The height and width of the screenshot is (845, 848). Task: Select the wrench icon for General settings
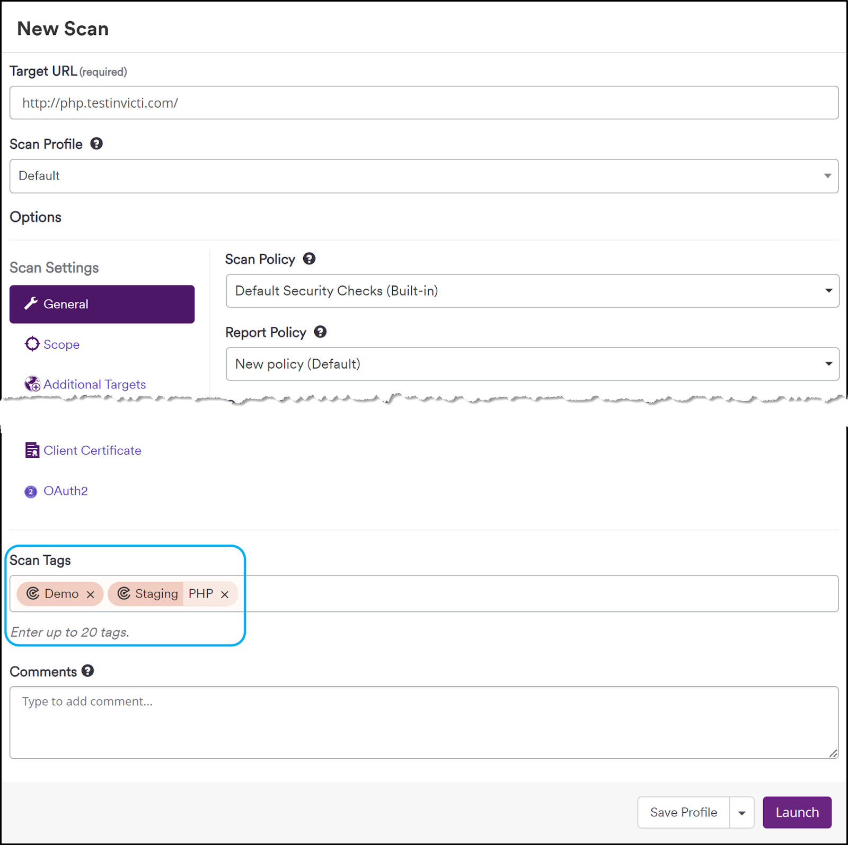[x=32, y=304]
